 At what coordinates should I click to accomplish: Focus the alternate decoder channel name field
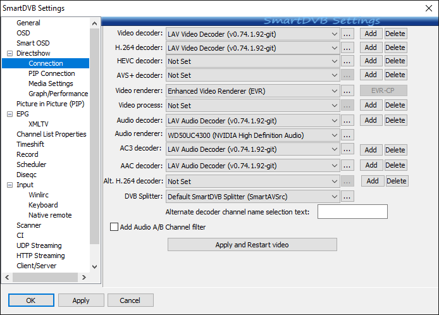(x=352, y=211)
